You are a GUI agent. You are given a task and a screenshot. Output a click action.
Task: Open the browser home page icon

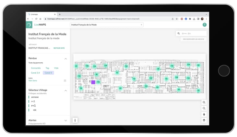coord(40,19)
